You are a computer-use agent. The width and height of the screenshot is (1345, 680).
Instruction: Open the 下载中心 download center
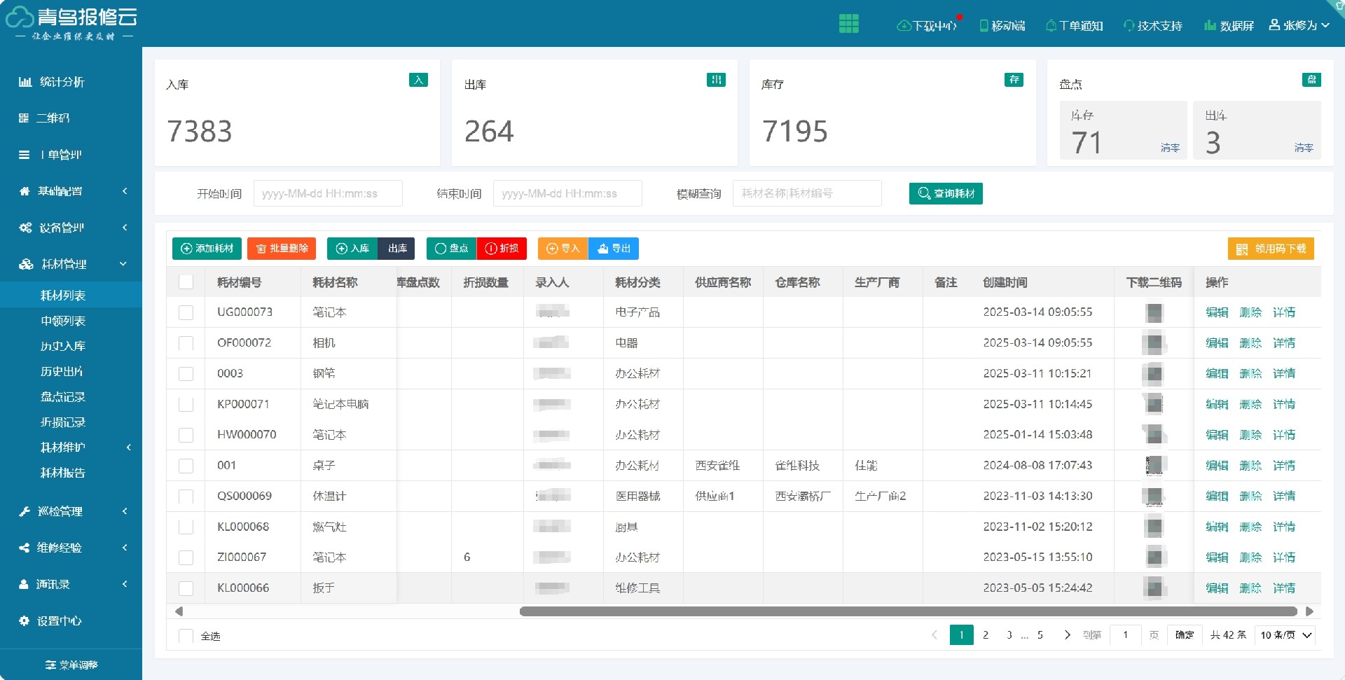coord(927,26)
